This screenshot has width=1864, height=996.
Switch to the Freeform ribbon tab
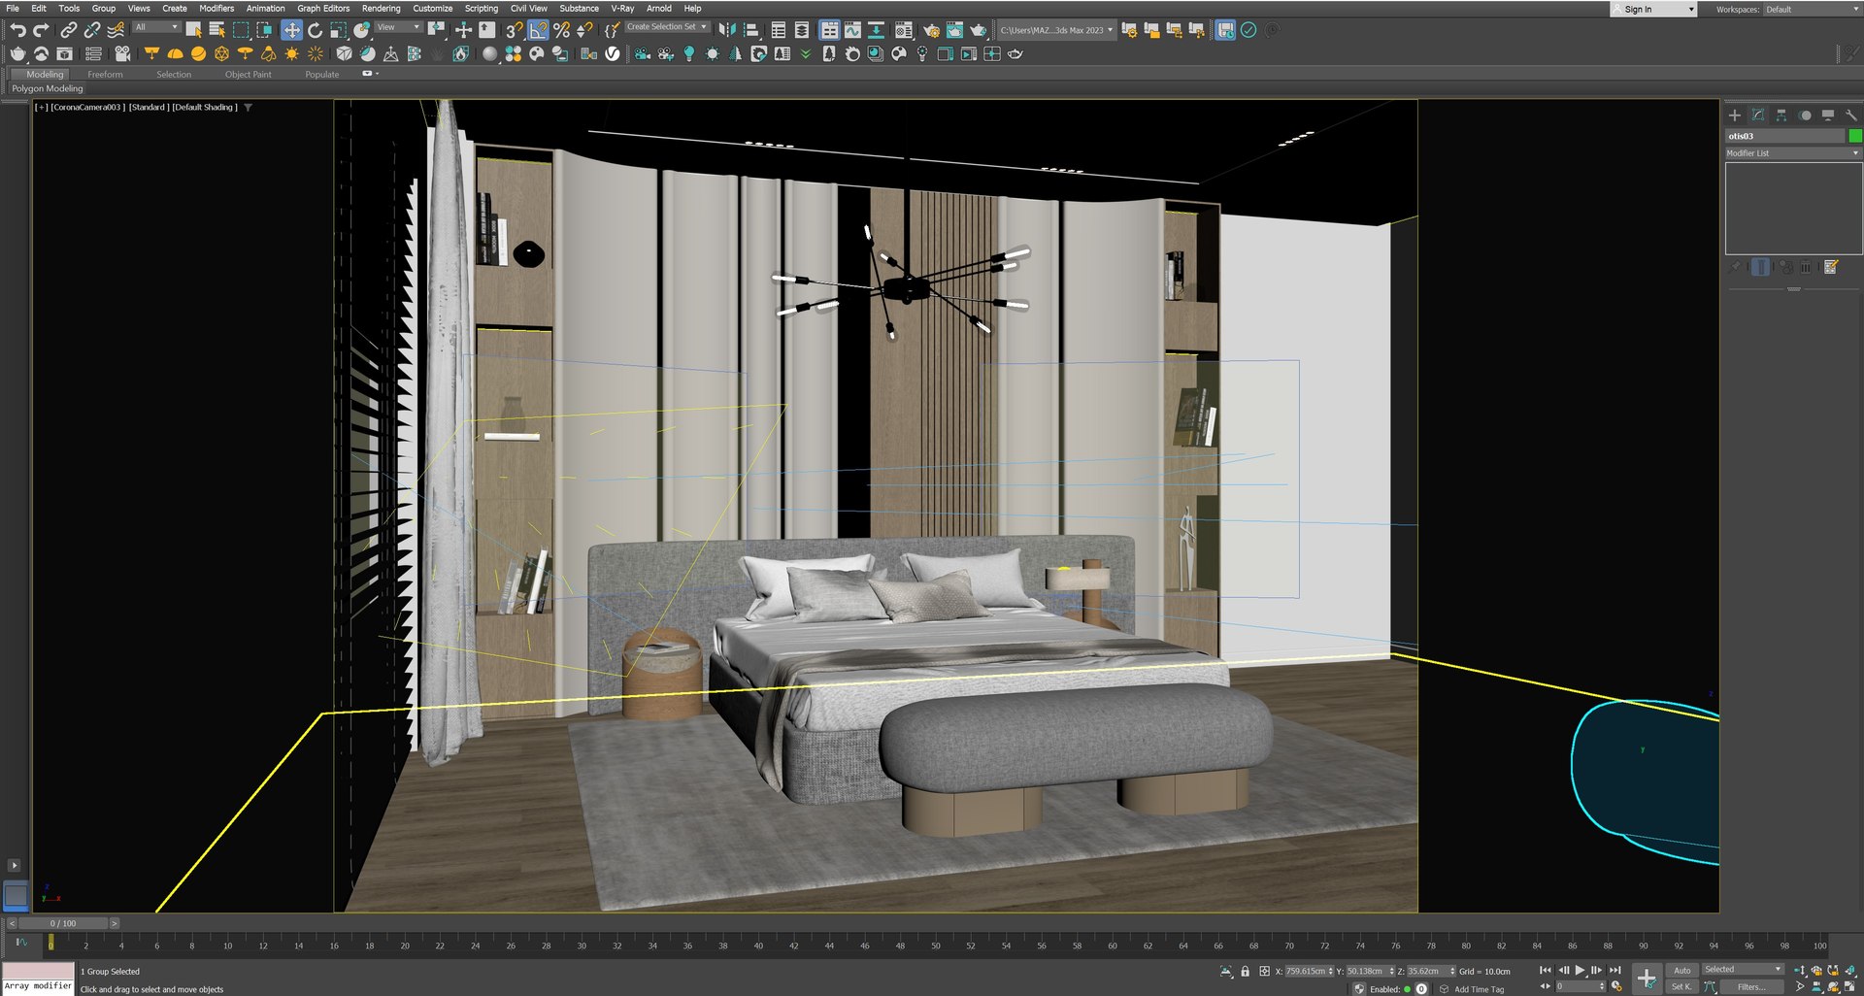105,74
